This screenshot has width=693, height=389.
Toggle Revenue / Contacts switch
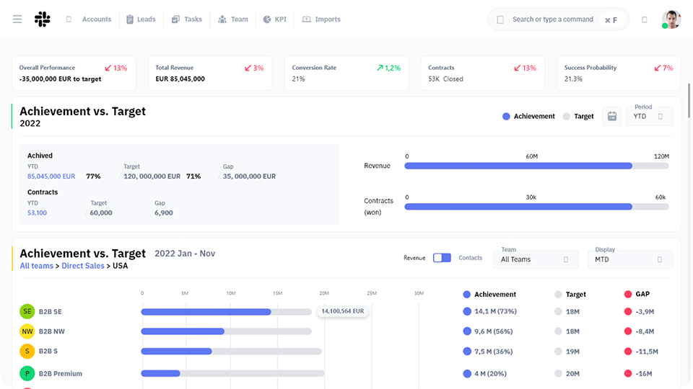click(442, 258)
